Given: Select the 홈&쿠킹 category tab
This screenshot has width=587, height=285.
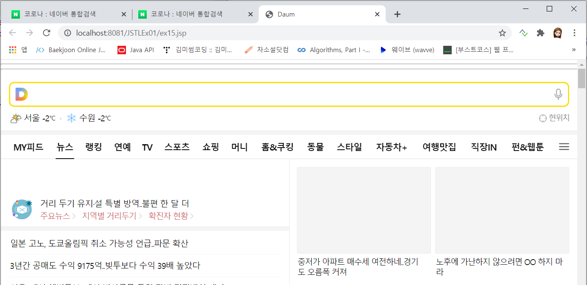Looking at the screenshot, I should coord(277,147).
